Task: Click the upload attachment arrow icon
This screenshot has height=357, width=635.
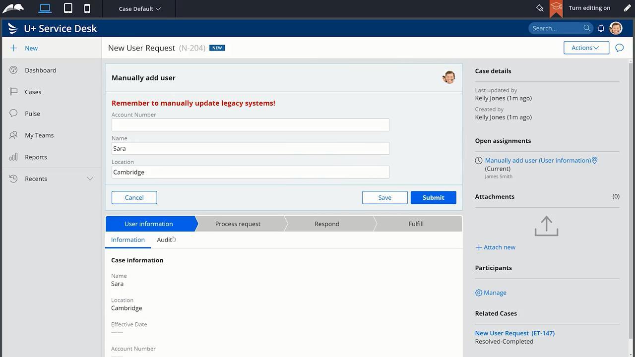Action: point(546,226)
